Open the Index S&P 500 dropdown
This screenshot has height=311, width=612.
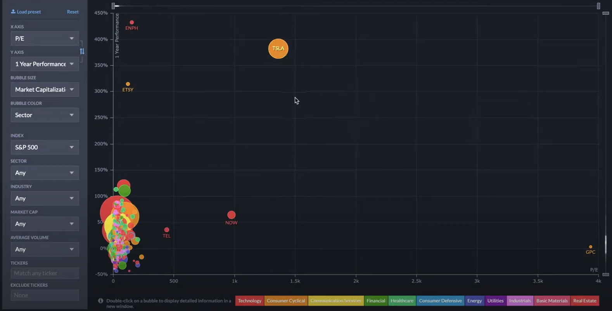point(45,147)
